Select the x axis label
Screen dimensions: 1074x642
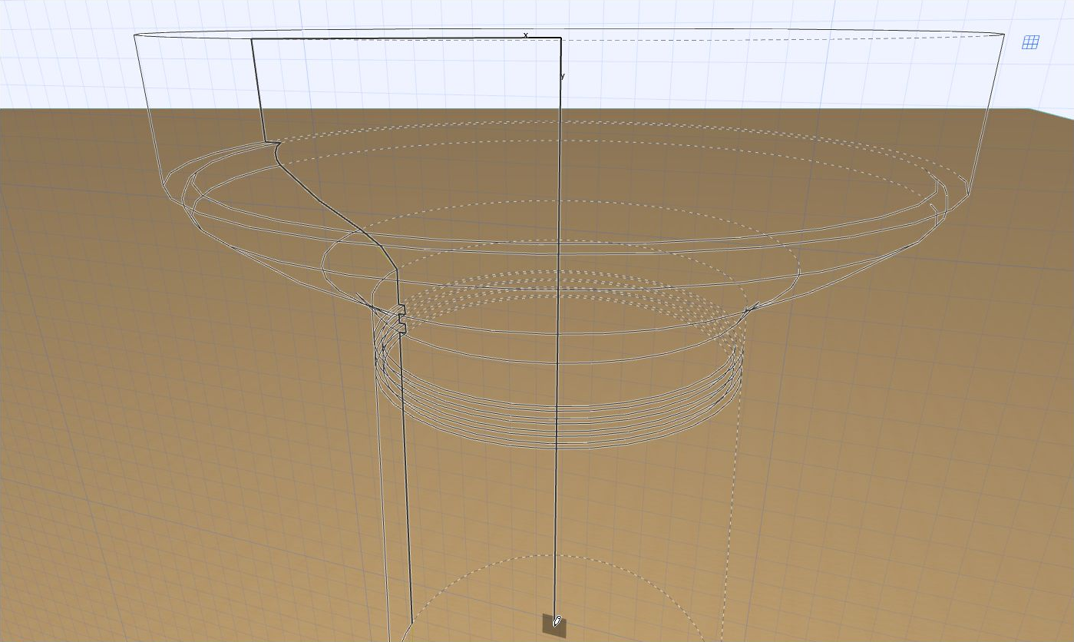(525, 34)
